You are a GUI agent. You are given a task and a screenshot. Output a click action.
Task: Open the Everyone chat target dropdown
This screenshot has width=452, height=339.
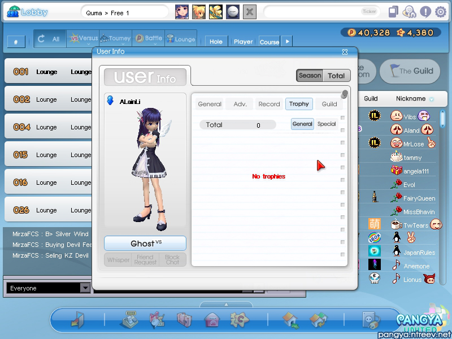tap(85, 288)
